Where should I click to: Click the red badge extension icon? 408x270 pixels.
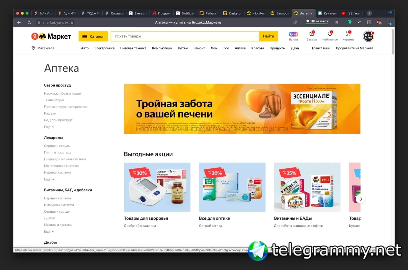(x=379, y=22)
